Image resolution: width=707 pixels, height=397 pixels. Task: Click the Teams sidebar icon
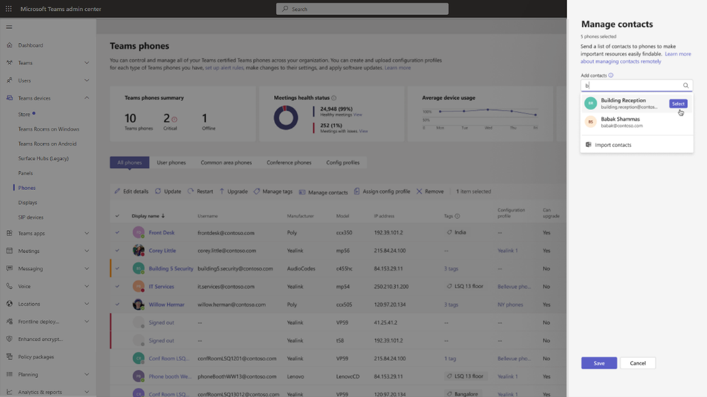click(x=9, y=63)
